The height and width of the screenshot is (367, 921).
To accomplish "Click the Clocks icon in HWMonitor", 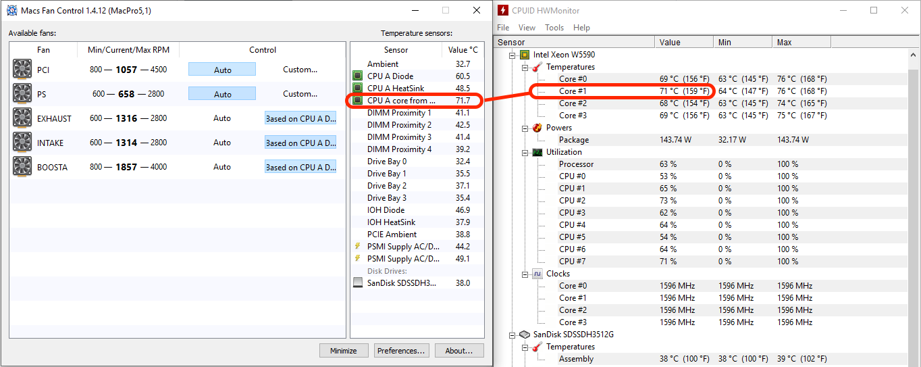I will tap(537, 274).
